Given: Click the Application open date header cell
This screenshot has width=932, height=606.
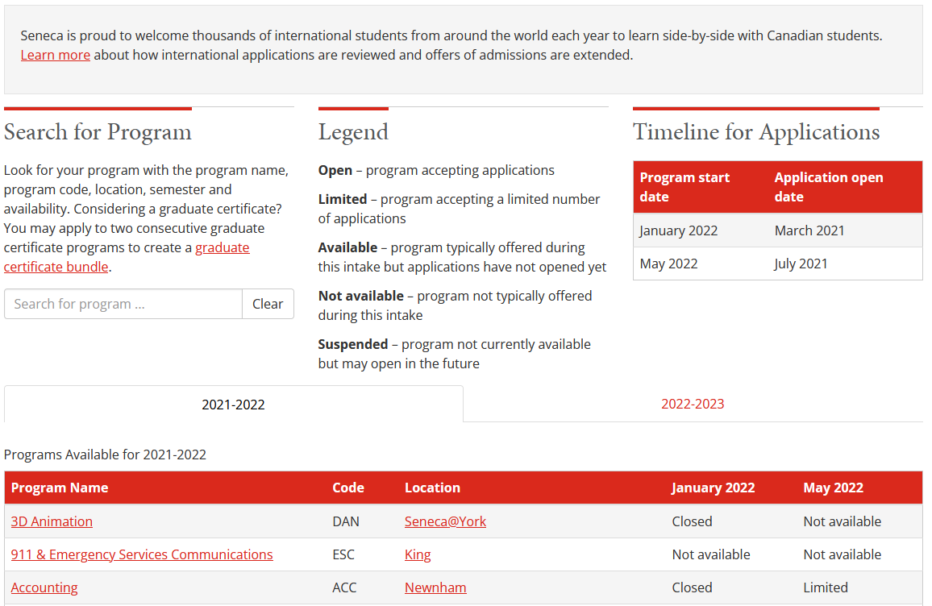Looking at the screenshot, I should pyautogui.click(x=829, y=186).
